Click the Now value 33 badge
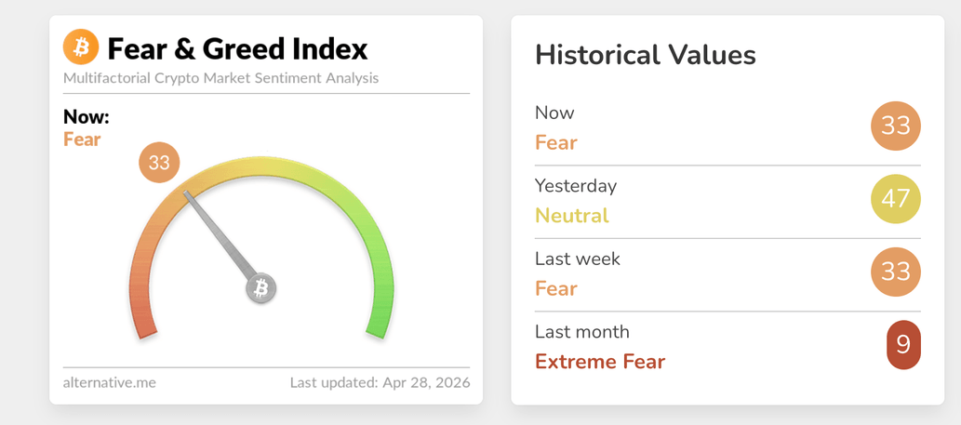 [x=895, y=126]
